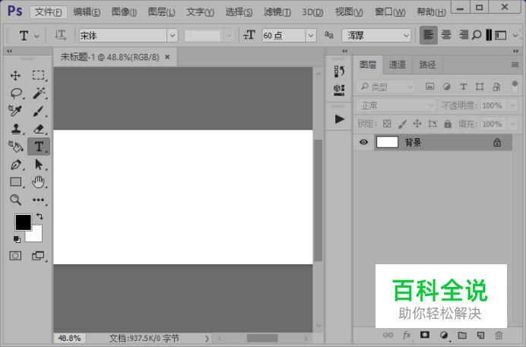The width and height of the screenshot is (526, 347).
Task: Select the Eyedropper tool
Action: coord(15,111)
